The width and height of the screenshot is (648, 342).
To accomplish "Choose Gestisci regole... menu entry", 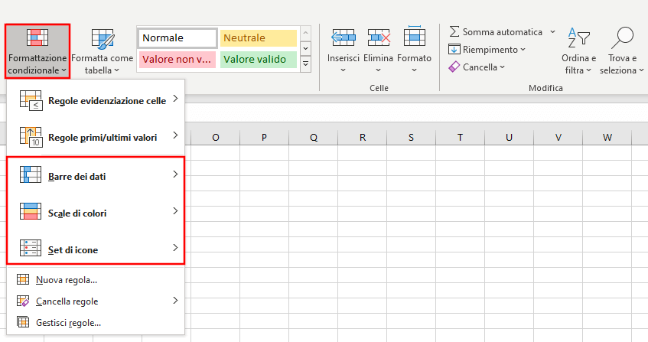I will point(96,323).
